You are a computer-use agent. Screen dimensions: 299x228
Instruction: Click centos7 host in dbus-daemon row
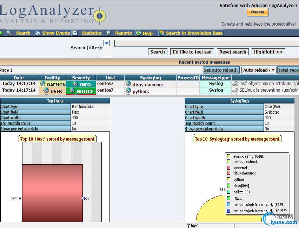pyautogui.click(x=105, y=84)
